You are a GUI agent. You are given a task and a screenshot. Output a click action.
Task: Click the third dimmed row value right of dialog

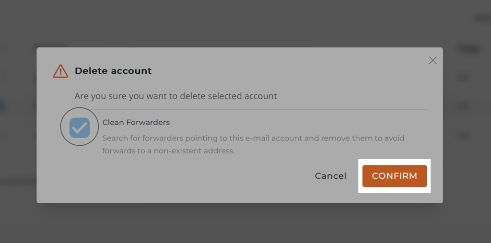463,135
